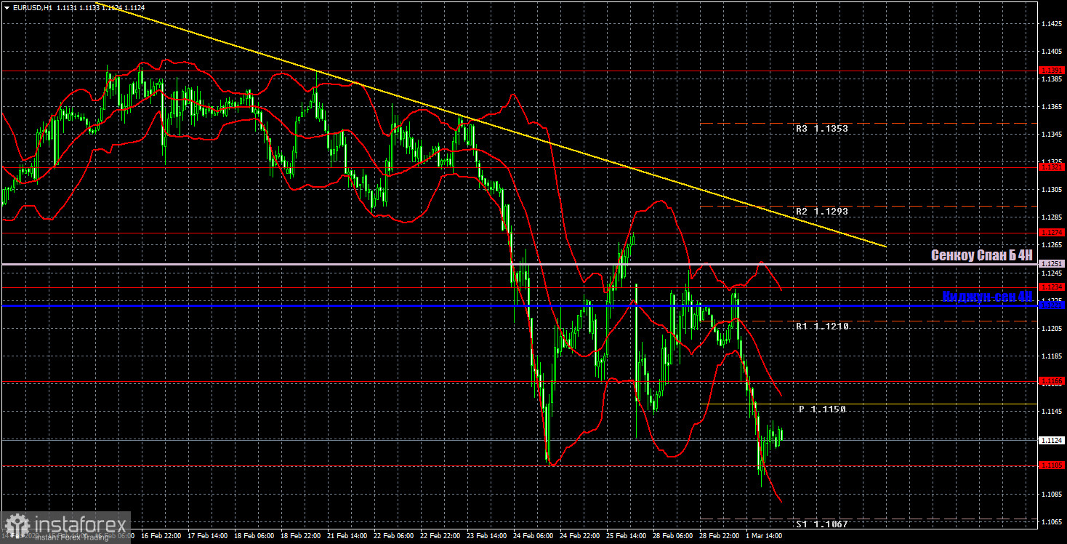Click the '18 Feb 06:00' time axis label

tap(254, 535)
